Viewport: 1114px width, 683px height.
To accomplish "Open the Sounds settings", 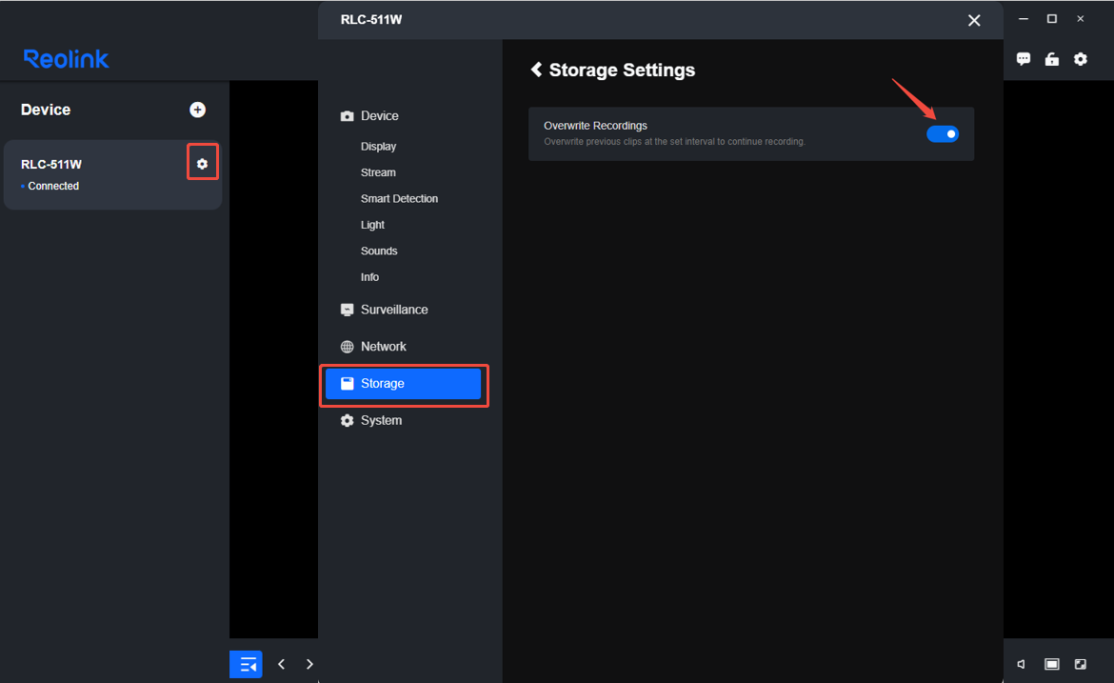I will [x=379, y=251].
